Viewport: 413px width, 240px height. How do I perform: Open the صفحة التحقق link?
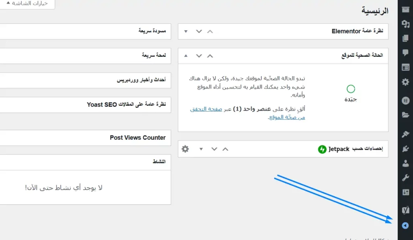coord(206,109)
